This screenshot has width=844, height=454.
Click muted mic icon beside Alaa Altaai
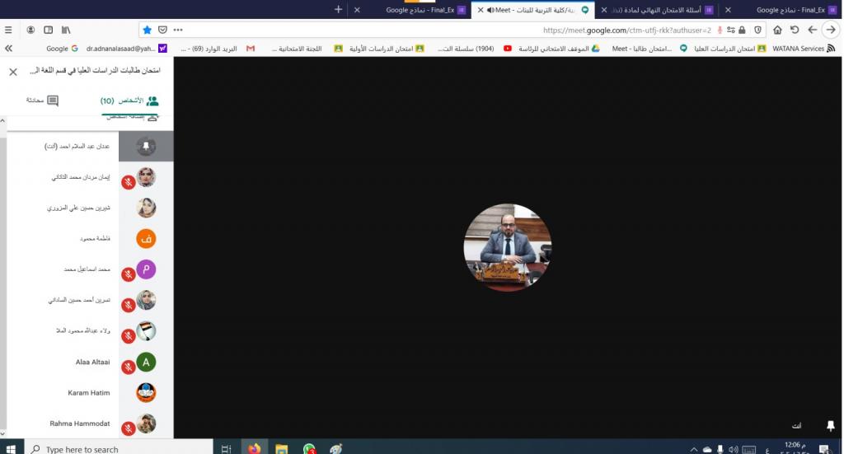(129, 367)
